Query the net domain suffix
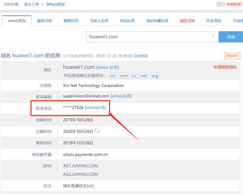243x194 pixels. 144,76
